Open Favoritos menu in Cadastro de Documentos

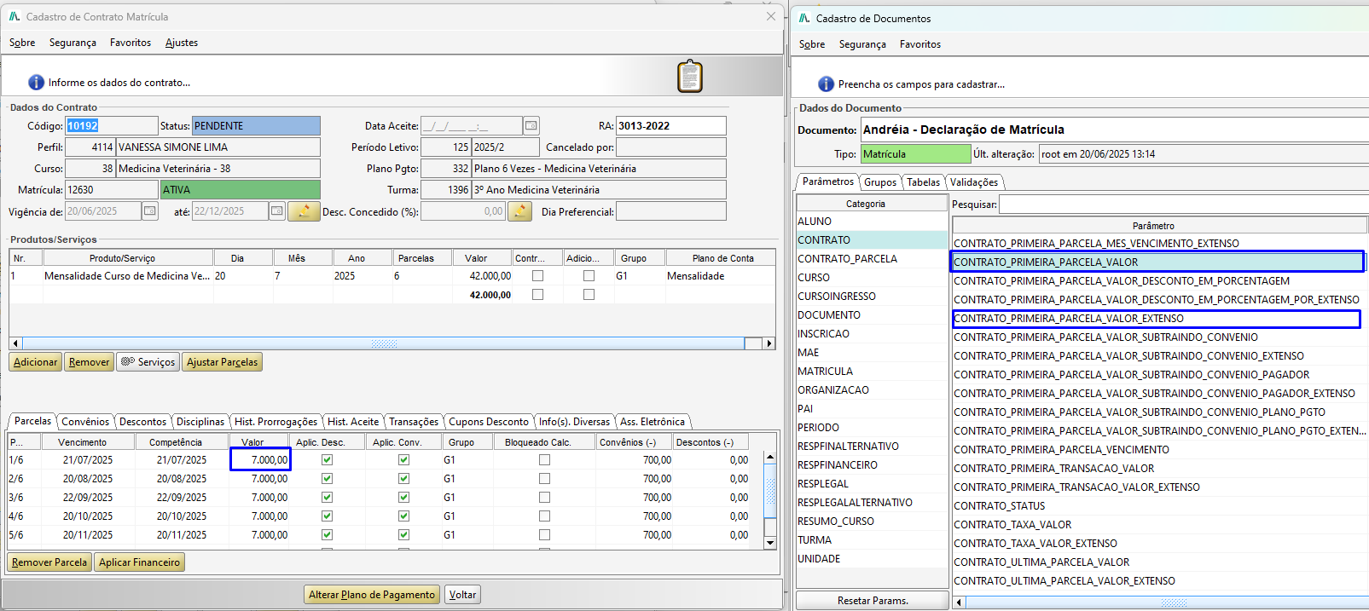[920, 44]
